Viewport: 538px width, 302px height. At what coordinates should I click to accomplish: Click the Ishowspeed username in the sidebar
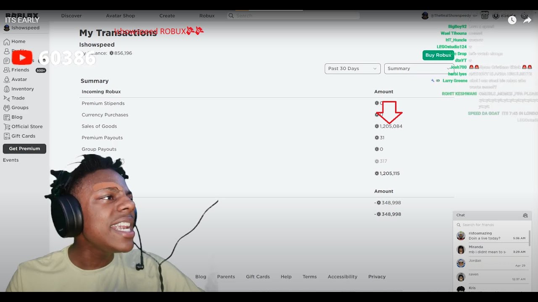25,28
